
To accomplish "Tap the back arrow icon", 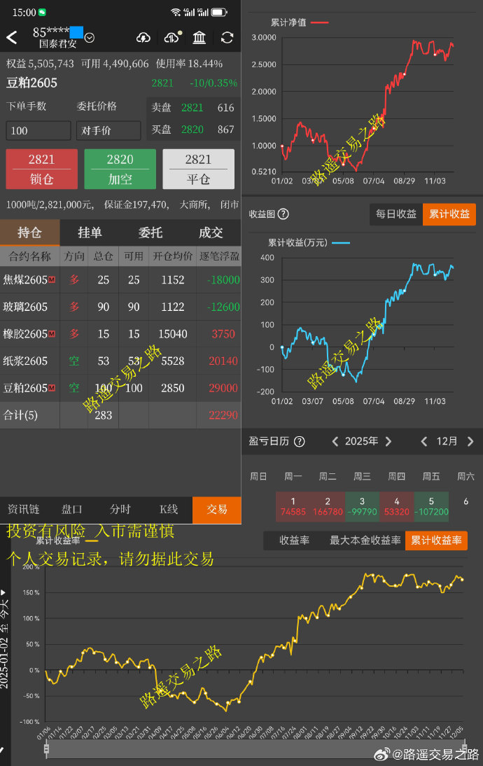I will (12, 38).
